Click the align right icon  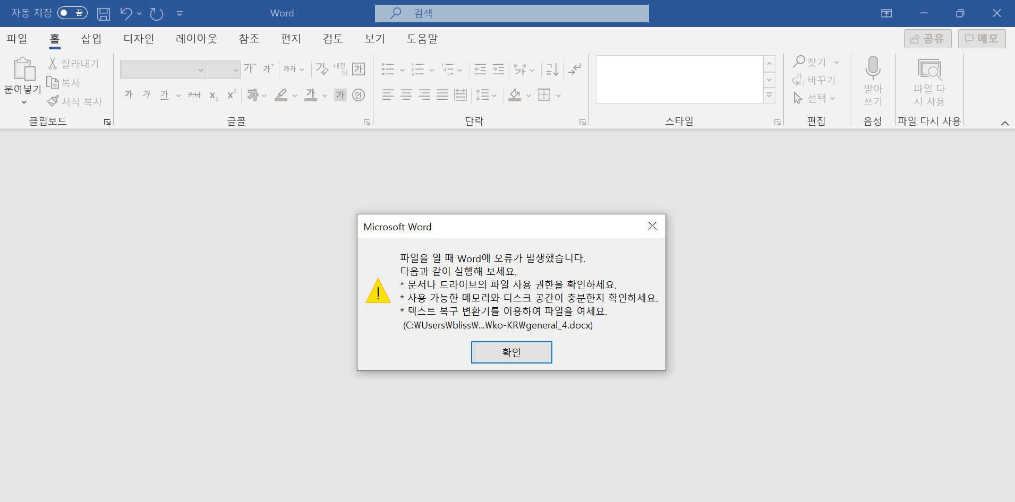point(424,95)
